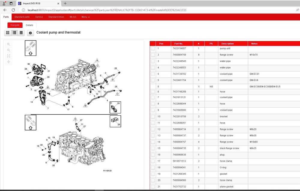300x191 pixels.
Task: Reload the page with the refresh icon
Action: [x=13, y=10]
